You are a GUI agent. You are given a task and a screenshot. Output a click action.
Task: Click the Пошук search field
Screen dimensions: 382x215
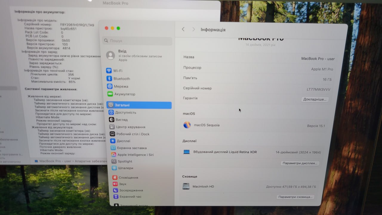(x=137, y=41)
